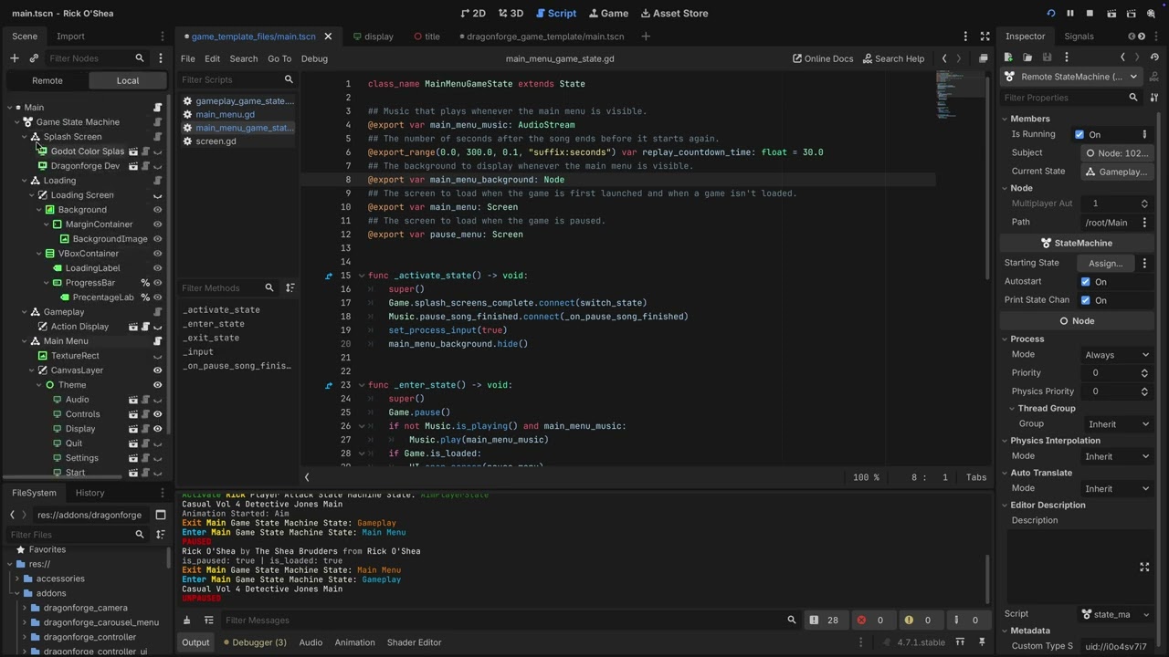The width and height of the screenshot is (1169, 657).
Task: Clear output using the broom icon
Action: coord(187,620)
